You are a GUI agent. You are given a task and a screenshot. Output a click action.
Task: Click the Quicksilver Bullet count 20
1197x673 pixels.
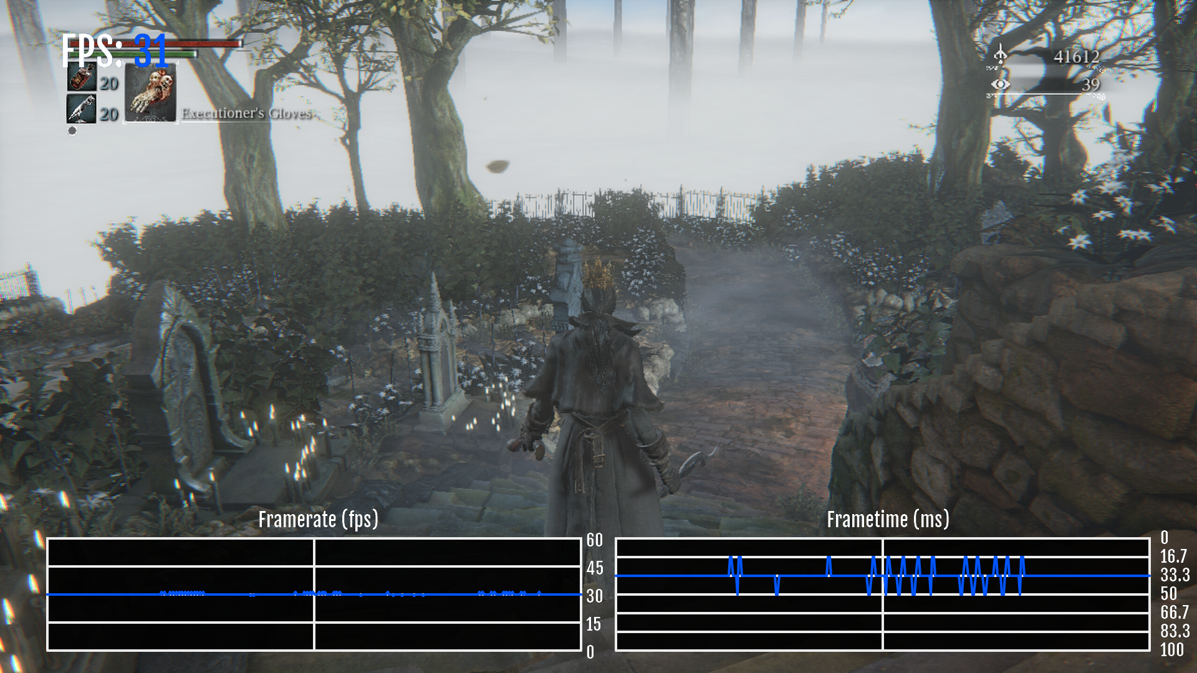109,115
